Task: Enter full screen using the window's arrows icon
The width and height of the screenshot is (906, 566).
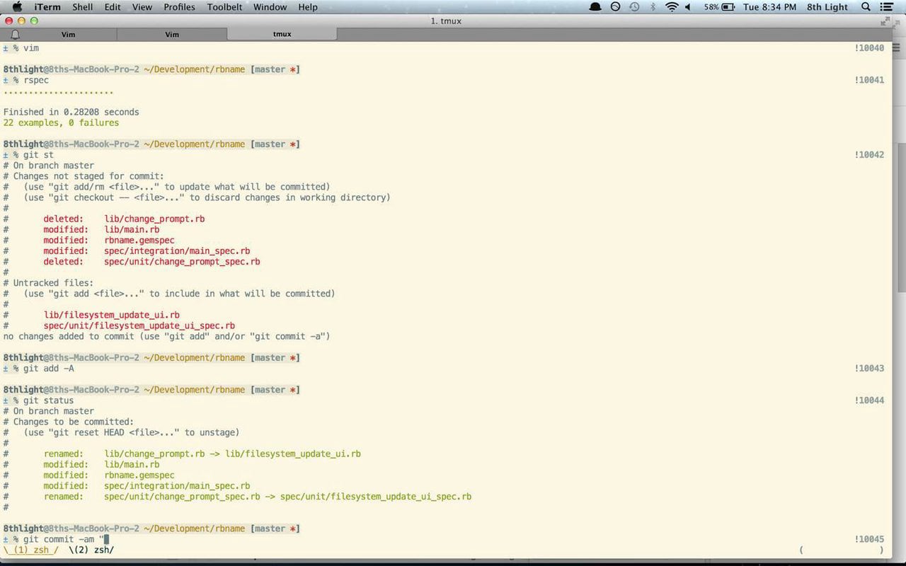Action: coord(885,21)
